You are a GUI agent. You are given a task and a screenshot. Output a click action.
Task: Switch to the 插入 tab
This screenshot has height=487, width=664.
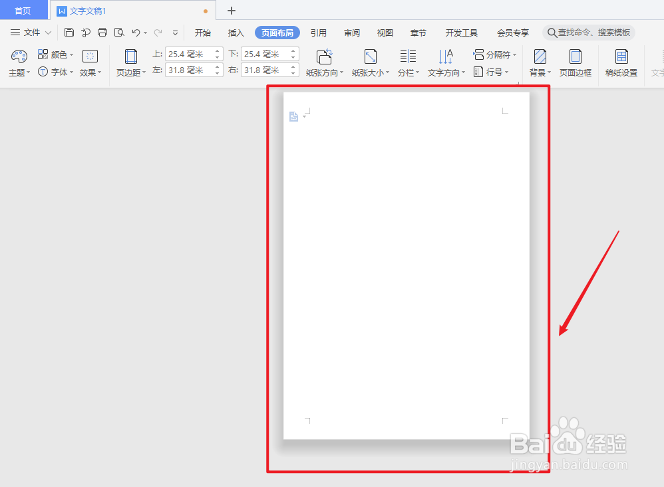(x=236, y=33)
